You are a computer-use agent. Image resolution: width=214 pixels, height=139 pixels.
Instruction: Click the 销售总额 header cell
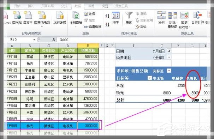pos(88,50)
